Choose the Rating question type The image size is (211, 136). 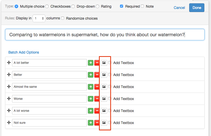(x=97, y=6)
